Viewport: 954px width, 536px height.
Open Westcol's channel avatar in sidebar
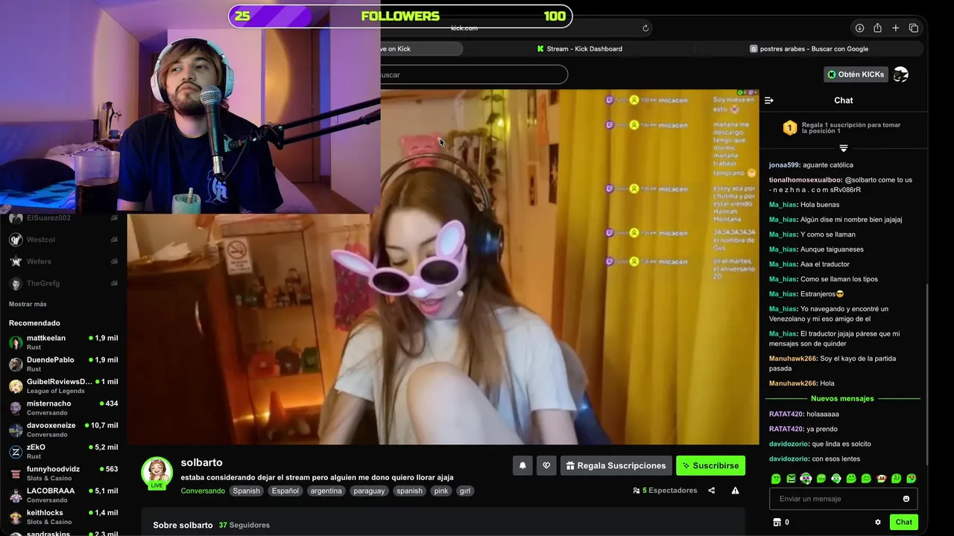(16, 240)
